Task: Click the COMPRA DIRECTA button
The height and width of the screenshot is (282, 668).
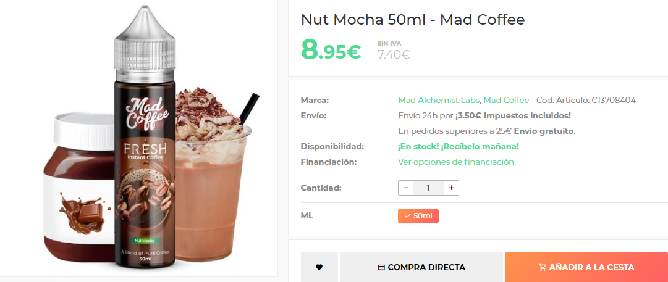Action: click(421, 267)
